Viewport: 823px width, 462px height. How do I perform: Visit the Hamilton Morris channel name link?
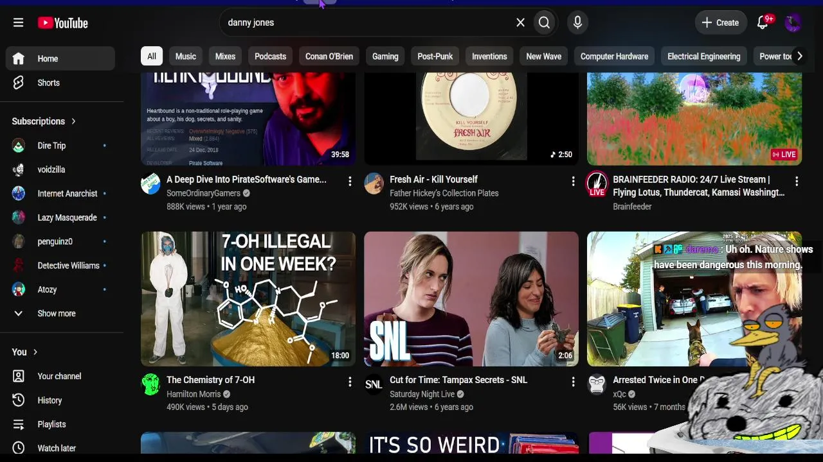click(x=194, y=394)
